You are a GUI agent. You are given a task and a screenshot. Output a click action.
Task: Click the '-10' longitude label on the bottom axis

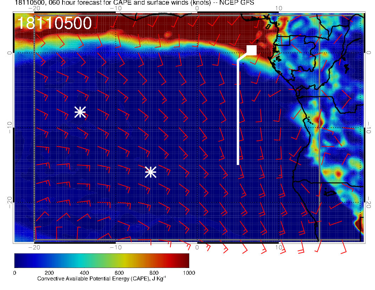click(116, 247)
